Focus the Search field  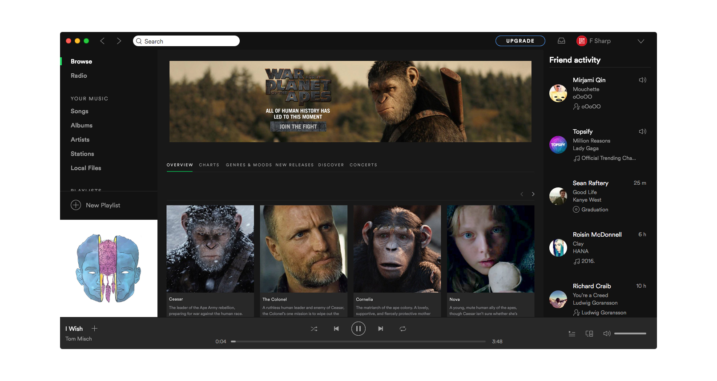coord(186,41)
